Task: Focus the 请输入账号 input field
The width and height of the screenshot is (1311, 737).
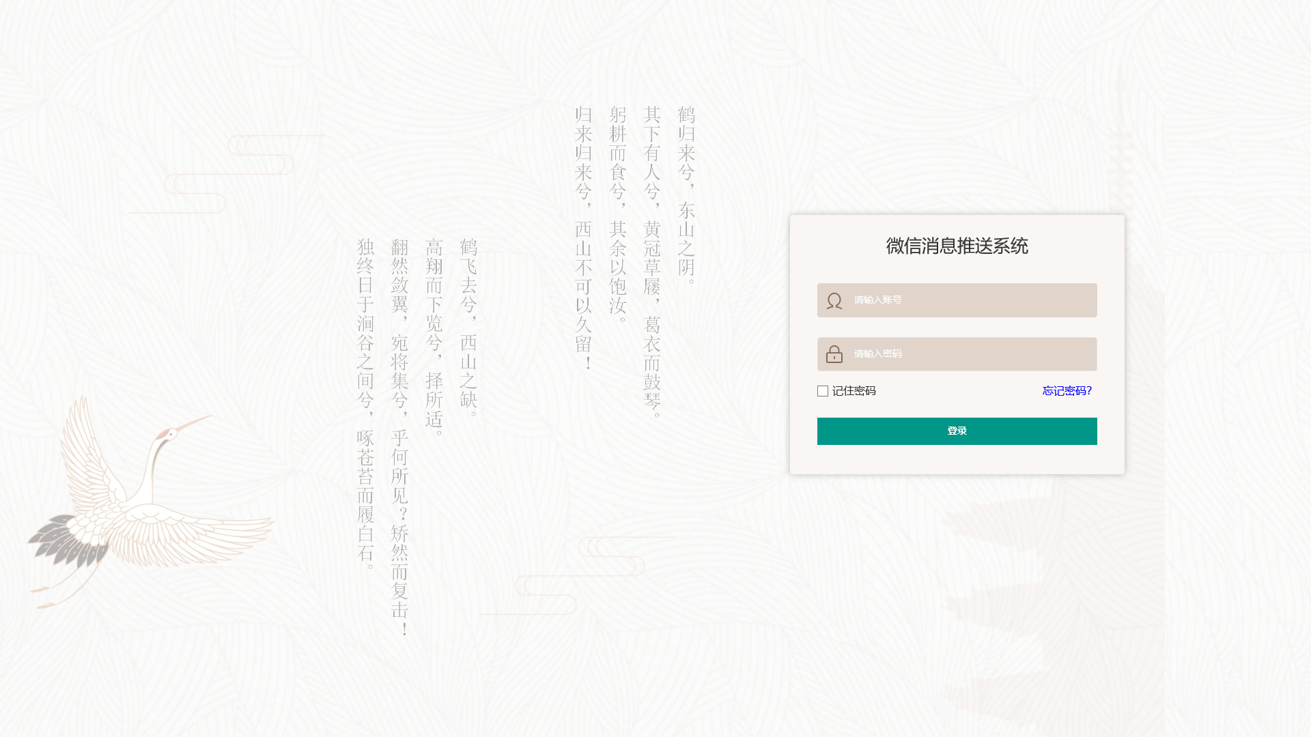Action: (957, 300)
